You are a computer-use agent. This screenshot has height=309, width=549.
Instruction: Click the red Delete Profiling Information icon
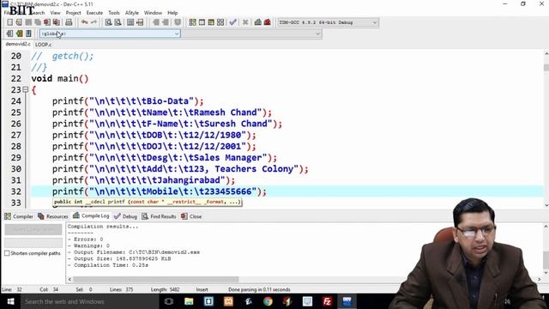[x=268, y=22]
